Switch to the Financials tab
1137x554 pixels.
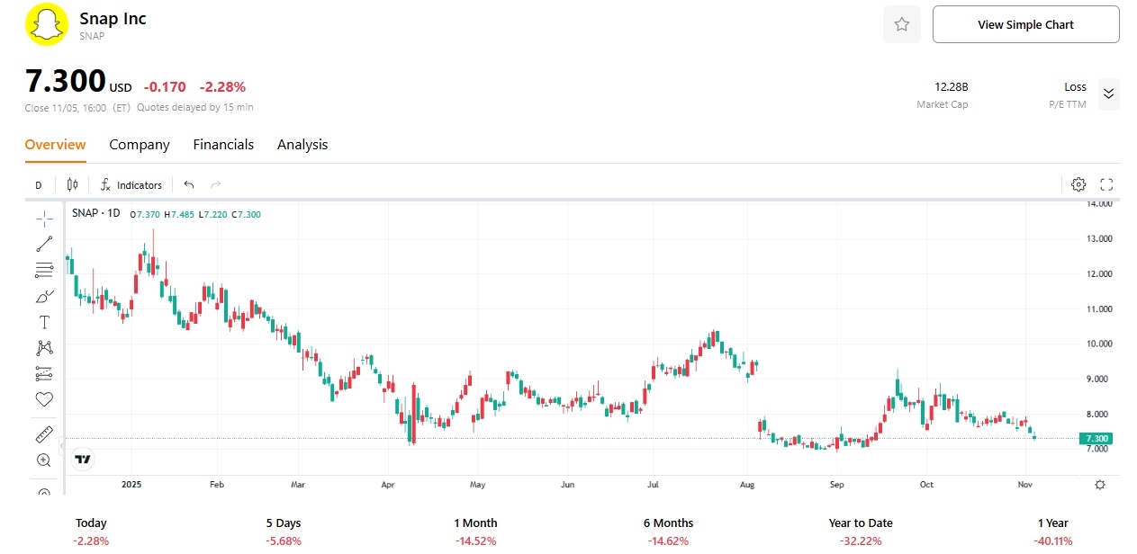point(223,144)
